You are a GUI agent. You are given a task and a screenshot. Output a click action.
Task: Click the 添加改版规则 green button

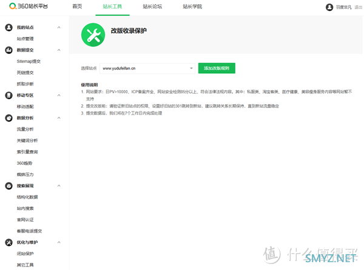(217, 68)
